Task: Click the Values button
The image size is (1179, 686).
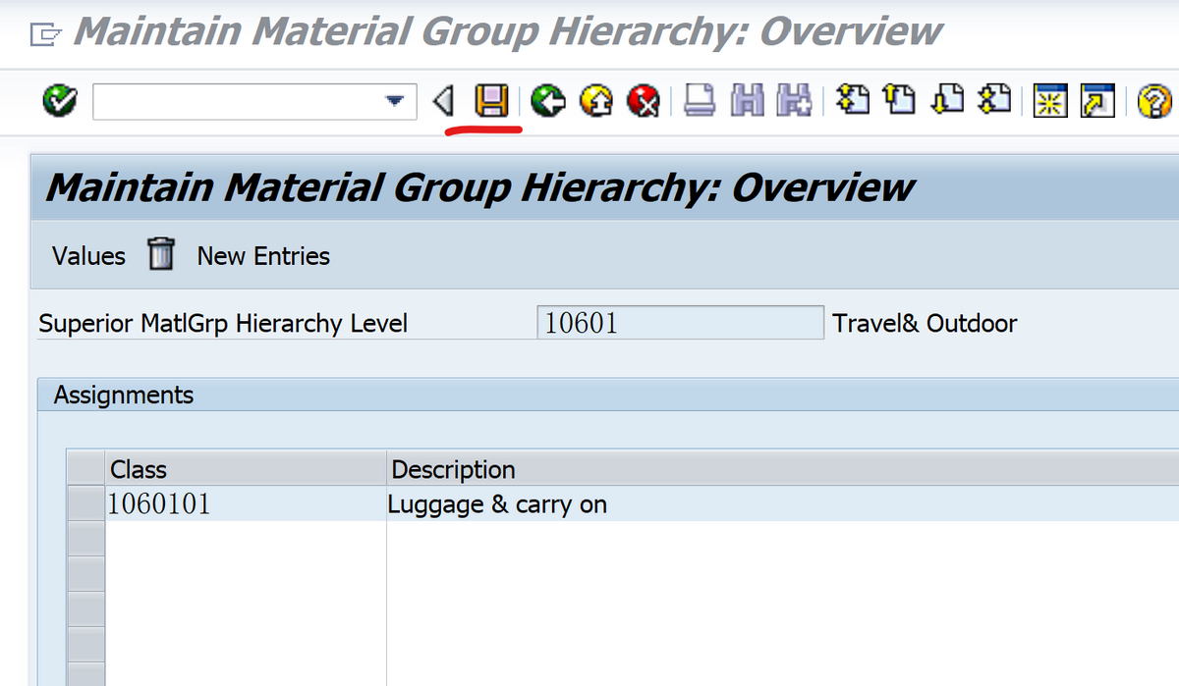Action: coord(88,256)
